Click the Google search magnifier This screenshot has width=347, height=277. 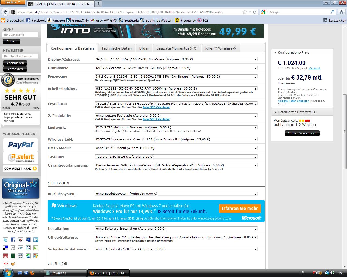(x=333, y=12)
